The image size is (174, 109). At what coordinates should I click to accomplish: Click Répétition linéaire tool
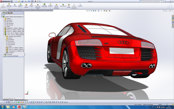tap(21, 5)
